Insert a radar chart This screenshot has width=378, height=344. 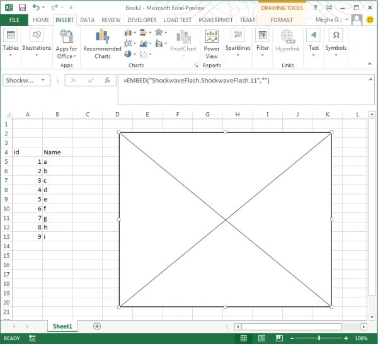click(x=161, y=33)
